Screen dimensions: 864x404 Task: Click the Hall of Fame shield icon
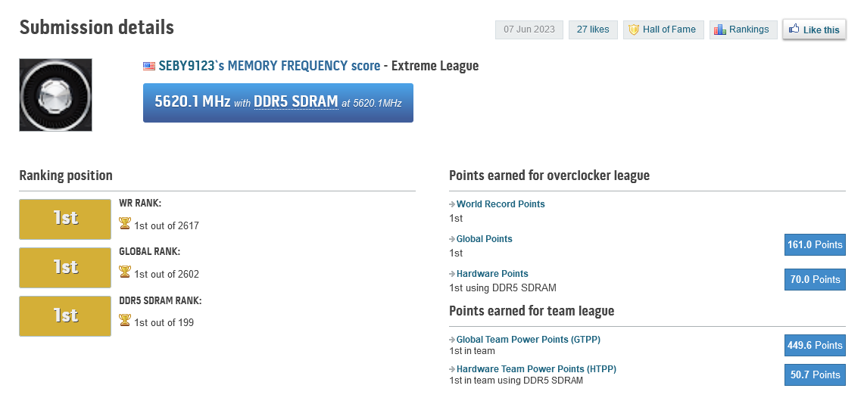click(634, 30)
